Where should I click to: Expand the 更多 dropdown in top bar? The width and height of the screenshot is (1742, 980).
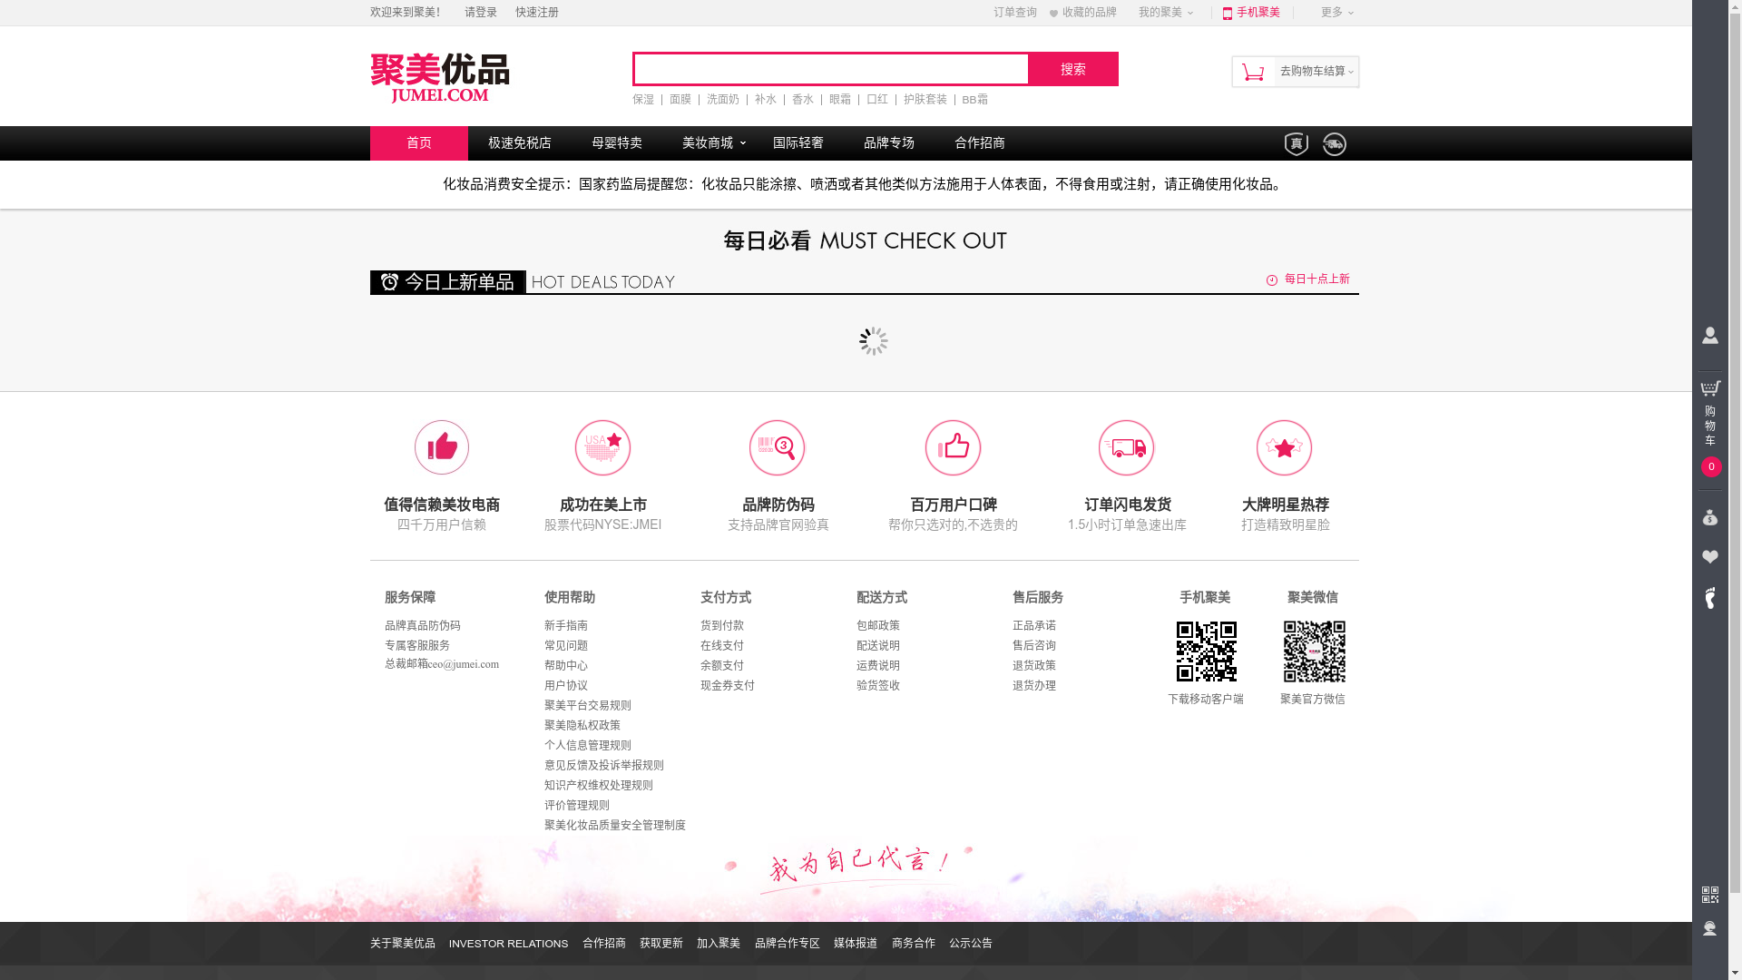tap(1336, 13)
